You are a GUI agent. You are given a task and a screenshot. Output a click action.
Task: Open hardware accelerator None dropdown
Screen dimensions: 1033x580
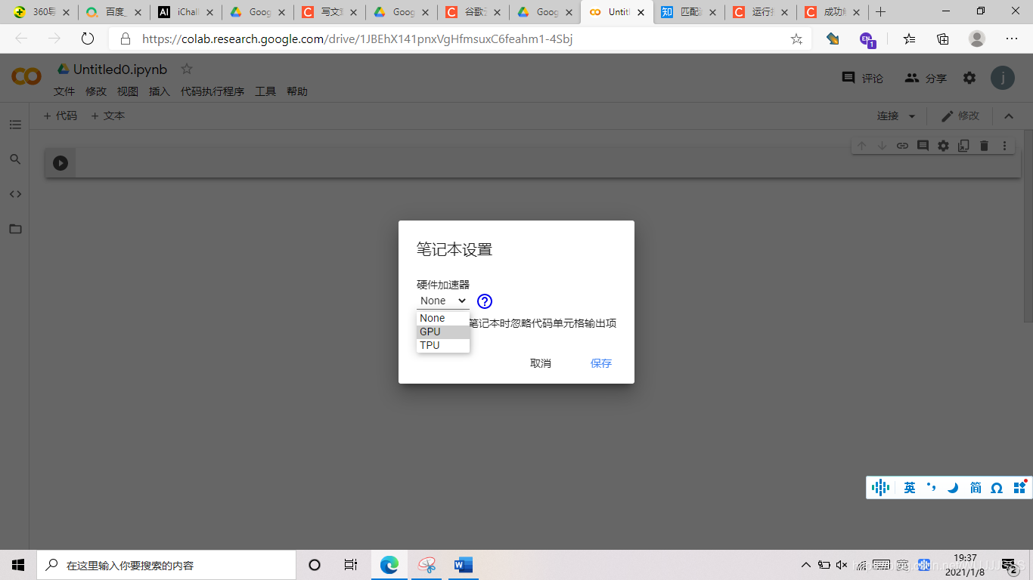pos(443,301)
